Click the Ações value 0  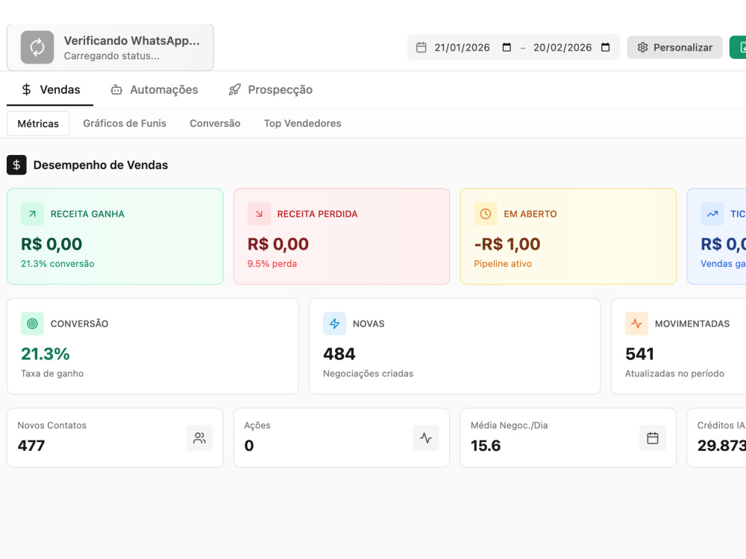pos(249,446)
